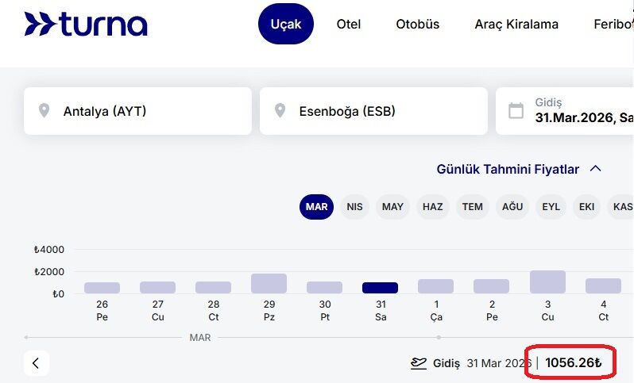Select the NIS month chip

(x=354, y=207)
